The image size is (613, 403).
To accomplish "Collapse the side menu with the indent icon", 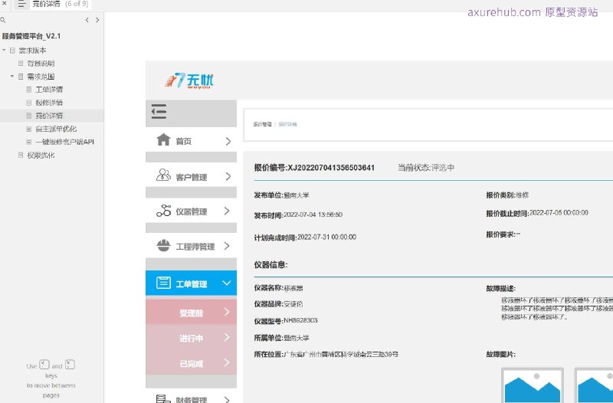I will [159, 112].
